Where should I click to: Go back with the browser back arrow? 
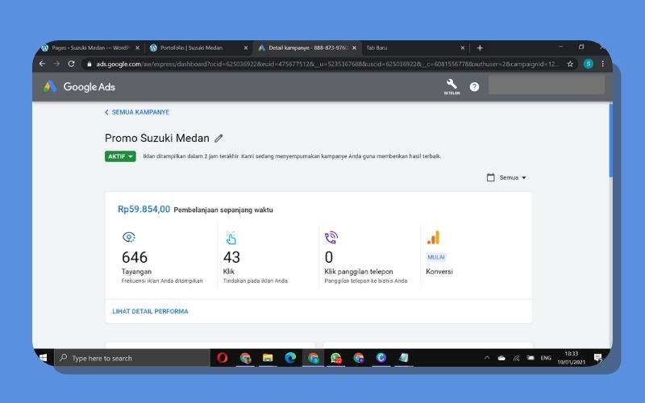(x=42, y=64)
